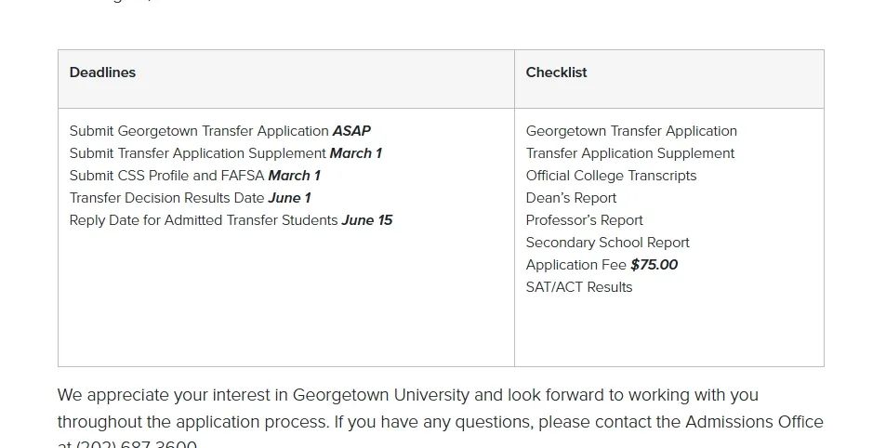The image size is (886, 448).
Task: Click Official College Transcripts checklist item
Action: 611,176
